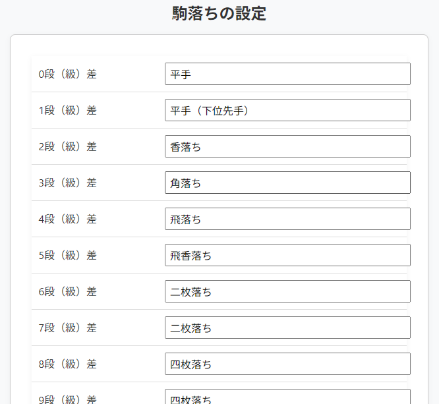Select the 6段（級）差 input with 二枚落ち

click(x=287, y=291)
